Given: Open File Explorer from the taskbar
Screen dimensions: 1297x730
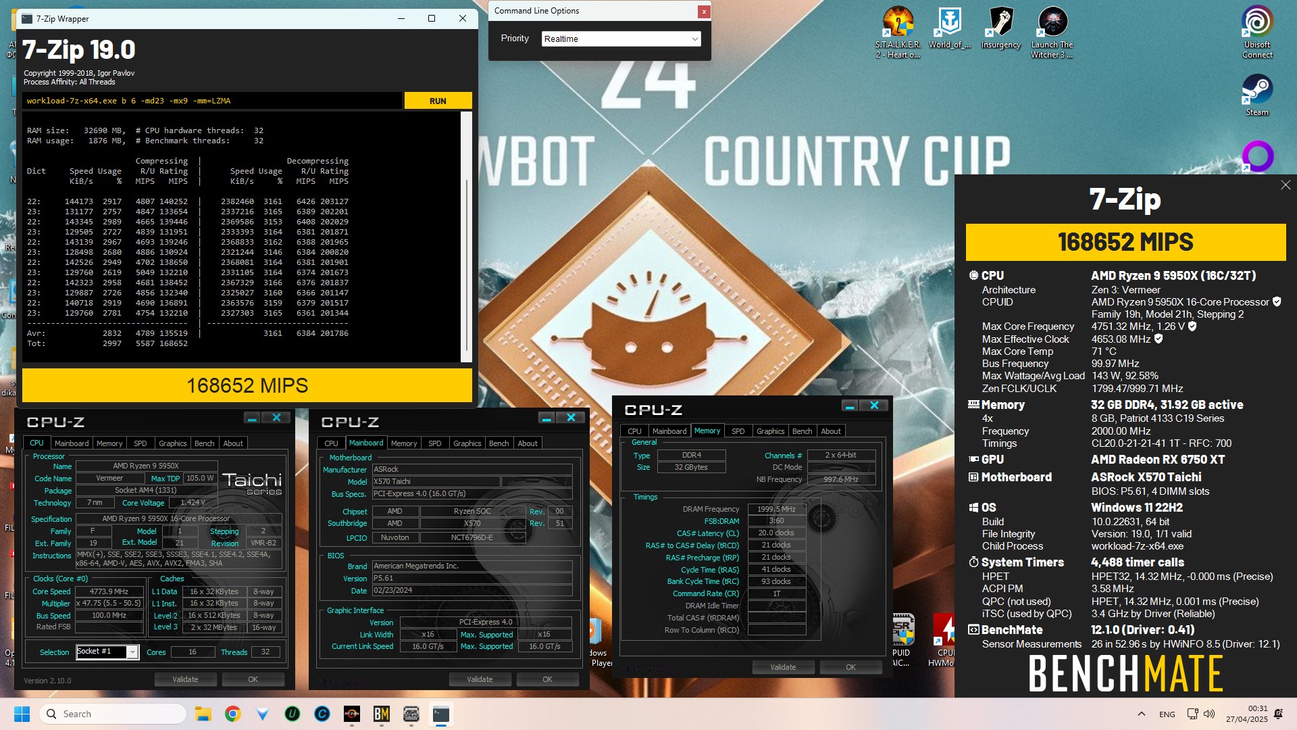Looking at the screenshot, I should tap(203, 714).
